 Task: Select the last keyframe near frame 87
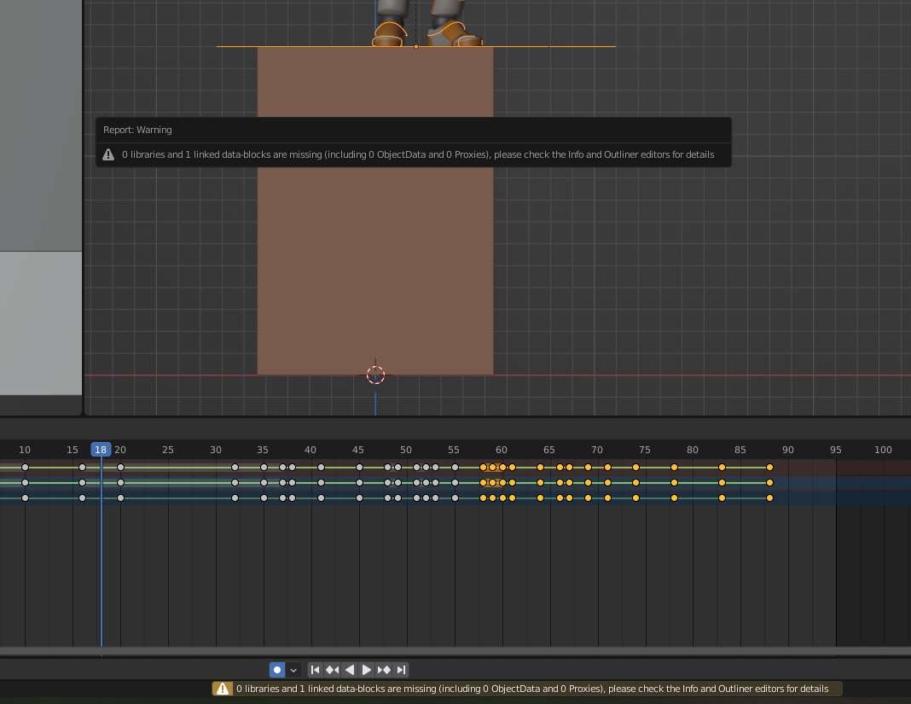tap(769, 467)
